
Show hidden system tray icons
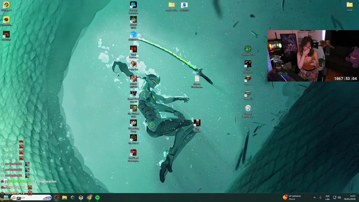[314, 198]
